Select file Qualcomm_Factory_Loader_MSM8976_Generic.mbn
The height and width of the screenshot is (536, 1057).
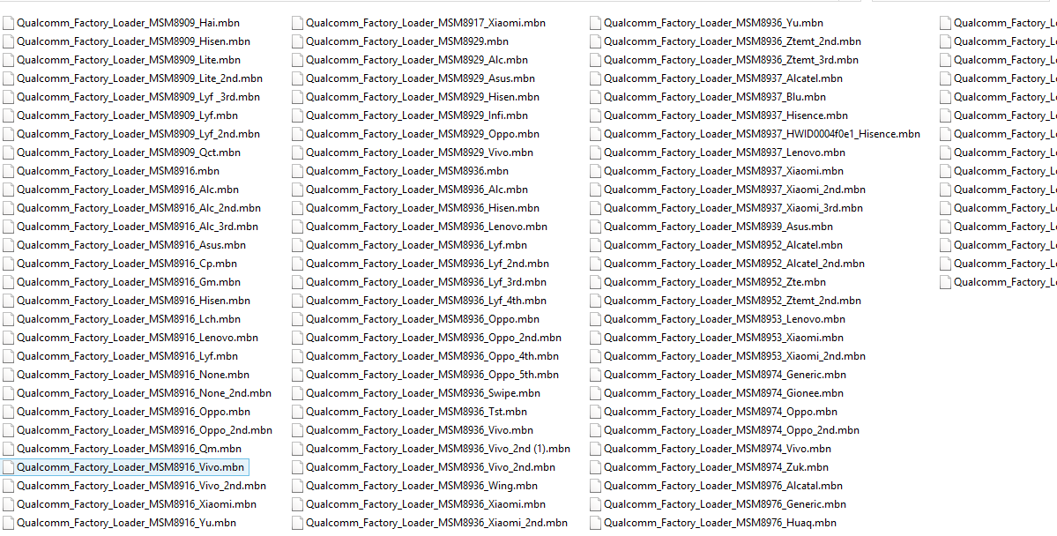click(x=725, y=503)
